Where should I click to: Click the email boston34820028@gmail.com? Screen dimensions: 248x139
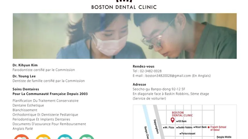168,76
